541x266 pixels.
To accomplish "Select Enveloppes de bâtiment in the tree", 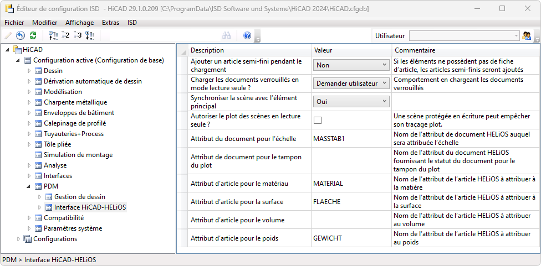I will pyautogui.click(x=79, y=113).
